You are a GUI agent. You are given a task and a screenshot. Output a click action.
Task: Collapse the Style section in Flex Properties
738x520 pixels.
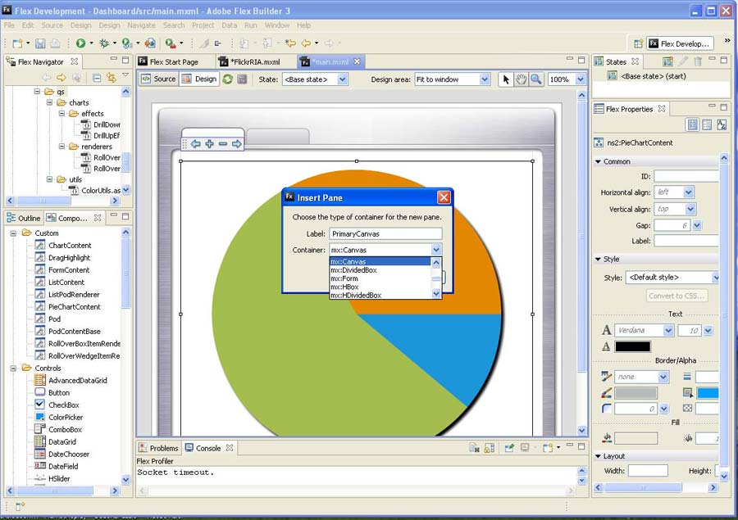599,259
